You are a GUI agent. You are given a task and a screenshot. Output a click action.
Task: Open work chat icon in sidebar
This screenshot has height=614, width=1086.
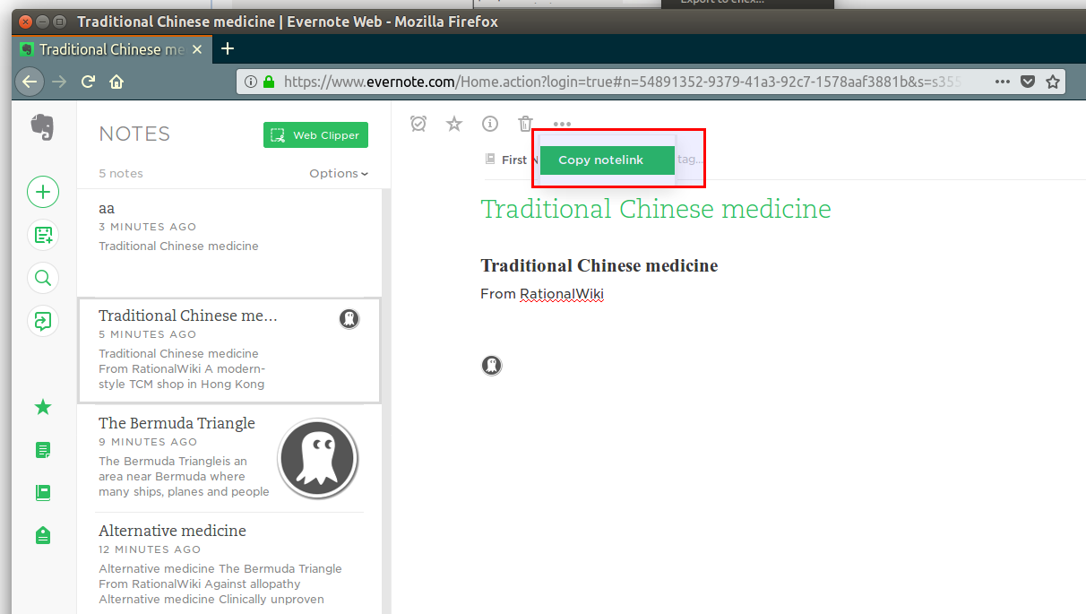[x=43, y=321]
